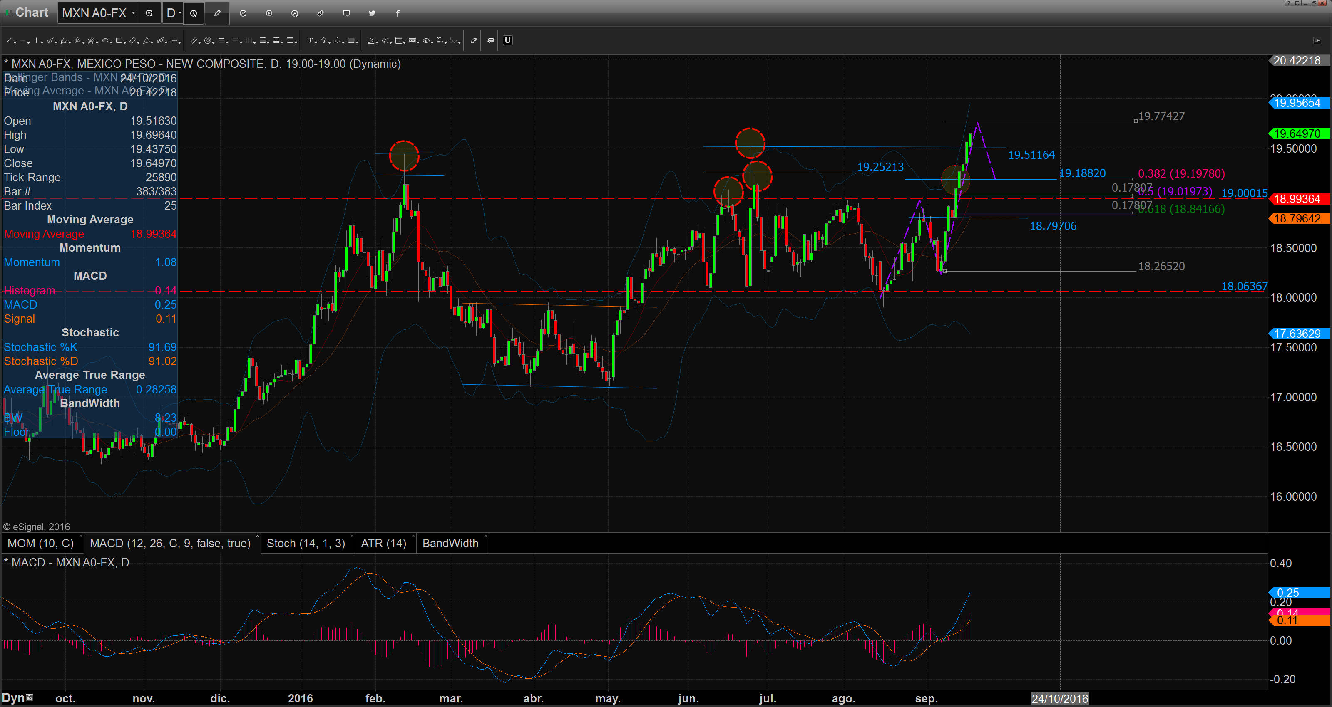Select the eraser tool
Viewport: 1332px width, 707px height.
pyautogui.click(x=473, y=40)
